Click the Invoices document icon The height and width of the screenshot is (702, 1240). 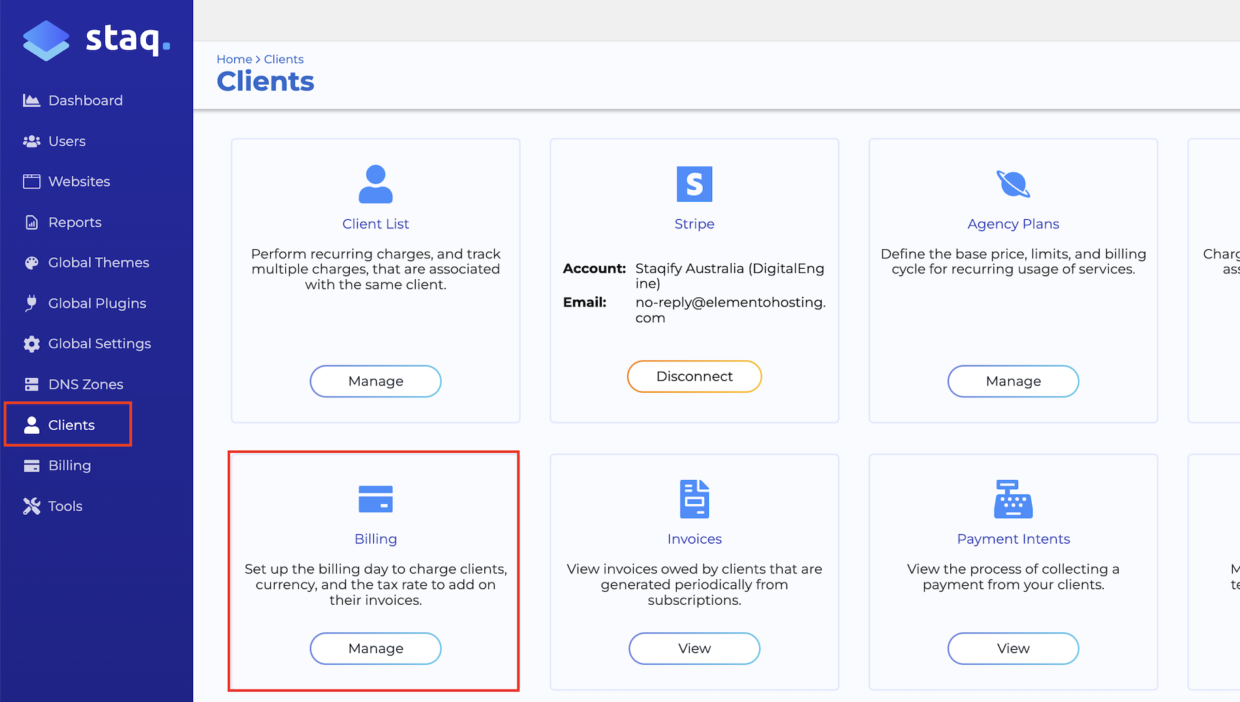694,499
